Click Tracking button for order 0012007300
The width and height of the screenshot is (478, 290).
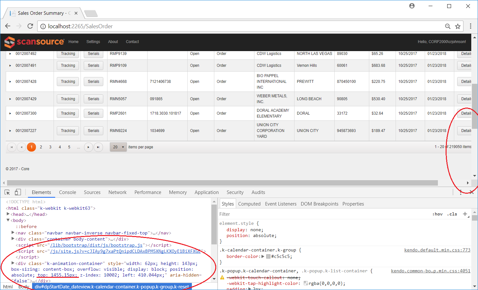[x=68, y=113]
